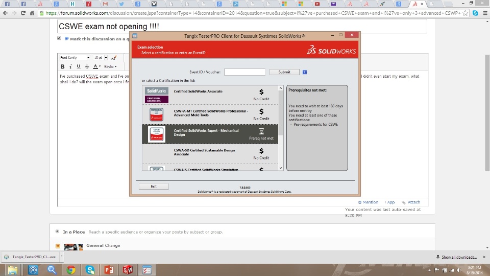Click the General Change place thumbnail
This screenshot has height=276, width=490.
tap(73, 246)
